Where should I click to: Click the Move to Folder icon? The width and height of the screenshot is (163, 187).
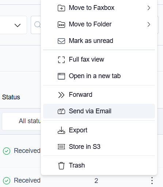[x=61, y=25]
